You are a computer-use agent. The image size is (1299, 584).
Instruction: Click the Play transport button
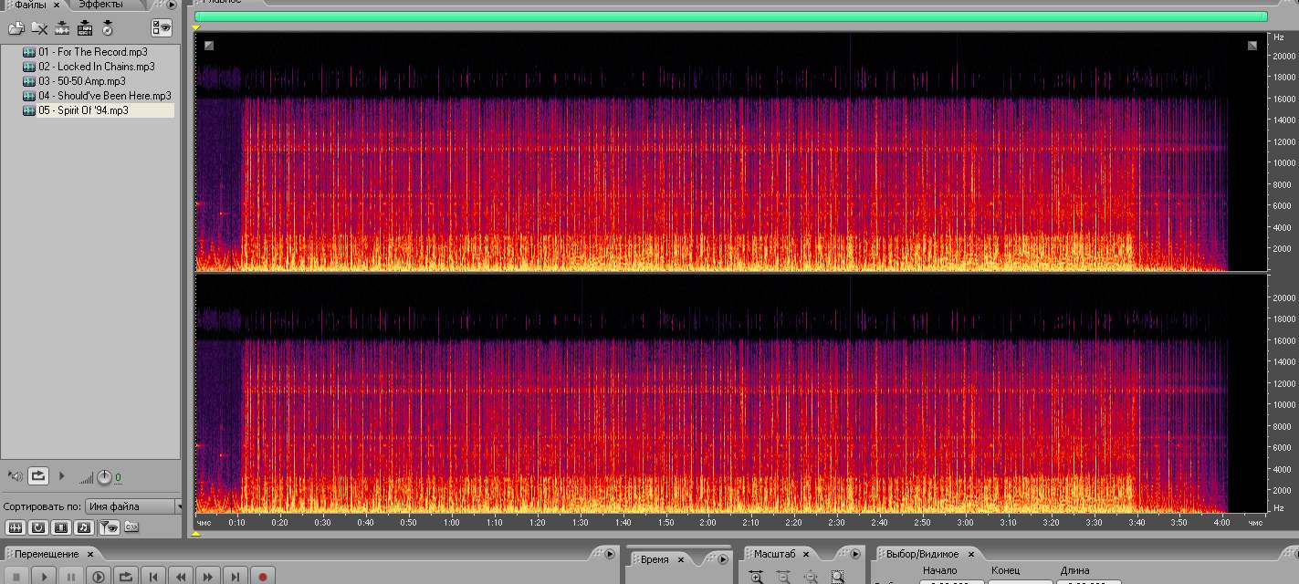point(44,577)
